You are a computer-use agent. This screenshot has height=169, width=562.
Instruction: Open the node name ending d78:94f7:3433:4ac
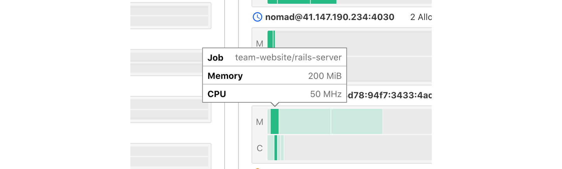[x=389, y=95]
